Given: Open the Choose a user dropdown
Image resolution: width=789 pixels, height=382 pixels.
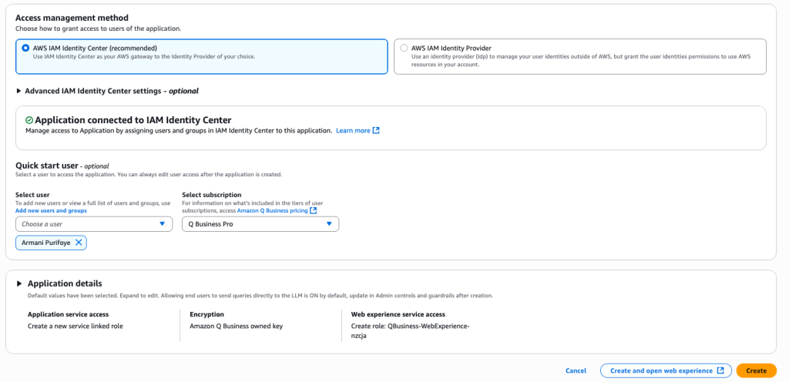Looking at the screenshot, I should (x=94, y=224).
